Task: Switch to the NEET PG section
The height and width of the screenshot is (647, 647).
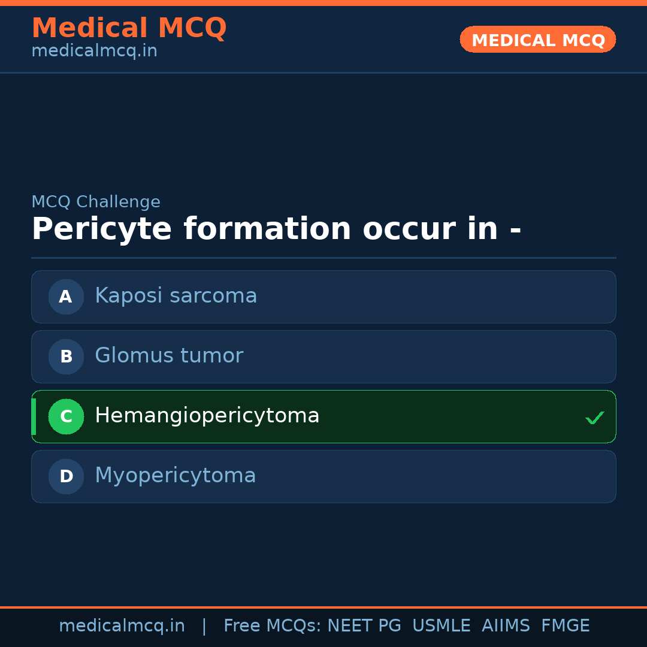Action: coord(364,625)
